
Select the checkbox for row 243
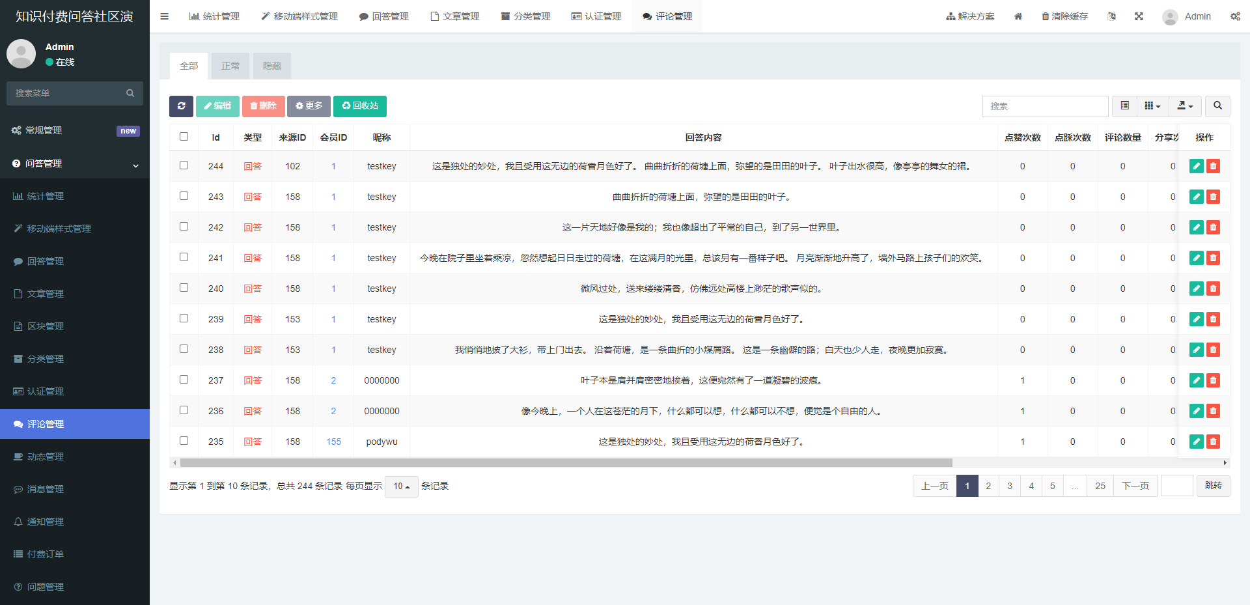tap(184, 196)
